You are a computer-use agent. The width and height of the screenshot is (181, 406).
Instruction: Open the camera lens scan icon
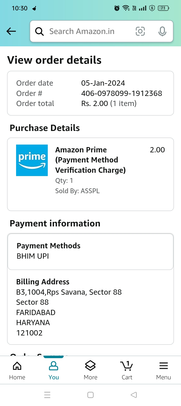(x=140, y=31)
